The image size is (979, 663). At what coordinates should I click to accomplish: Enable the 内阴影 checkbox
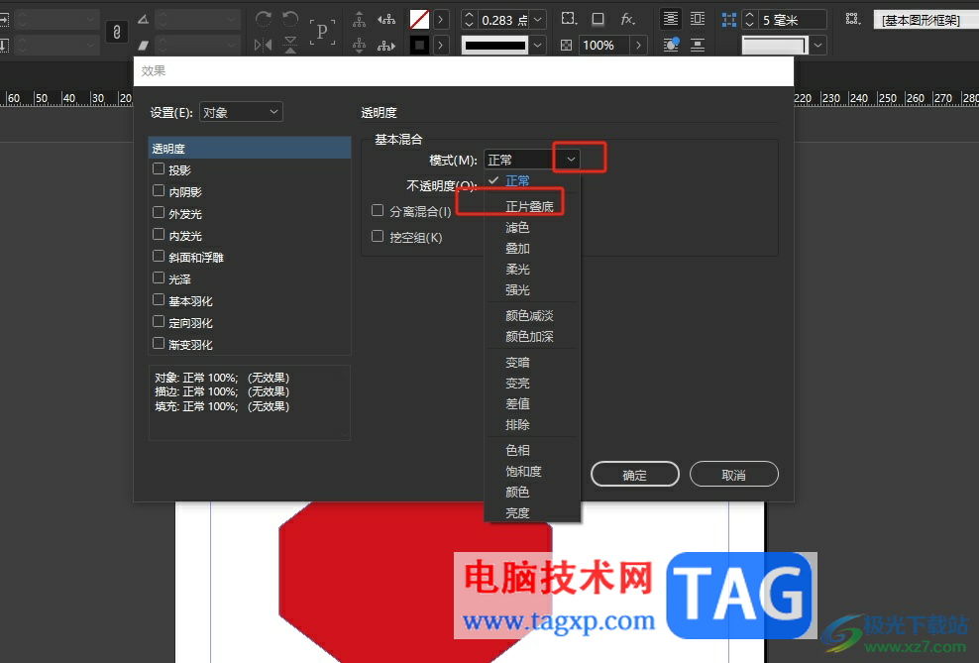click(x=159, y=190)
